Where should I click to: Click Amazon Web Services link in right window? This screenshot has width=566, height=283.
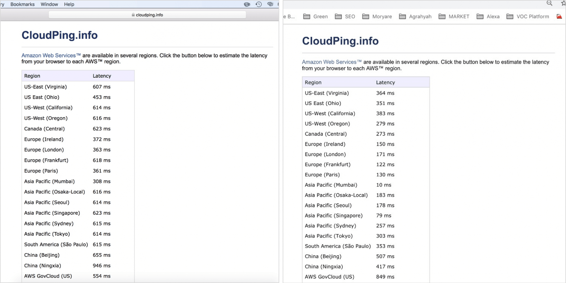pos(331,62)
